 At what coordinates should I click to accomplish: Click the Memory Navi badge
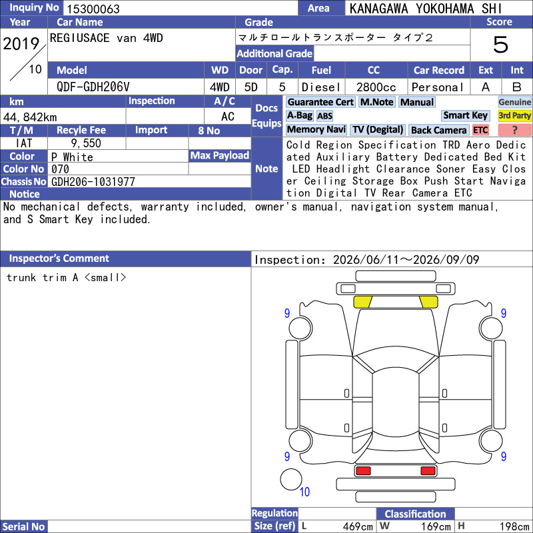tap(316, 129)
